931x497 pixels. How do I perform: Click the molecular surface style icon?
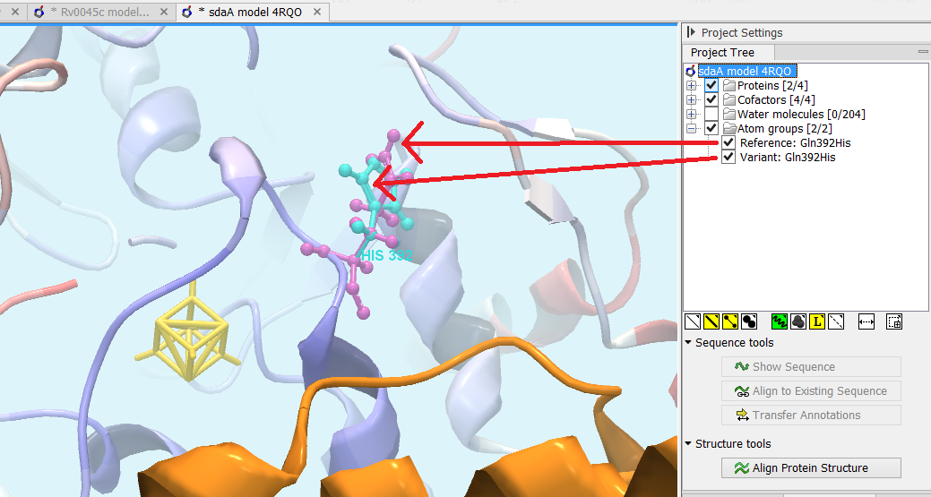tap(797, 321)
